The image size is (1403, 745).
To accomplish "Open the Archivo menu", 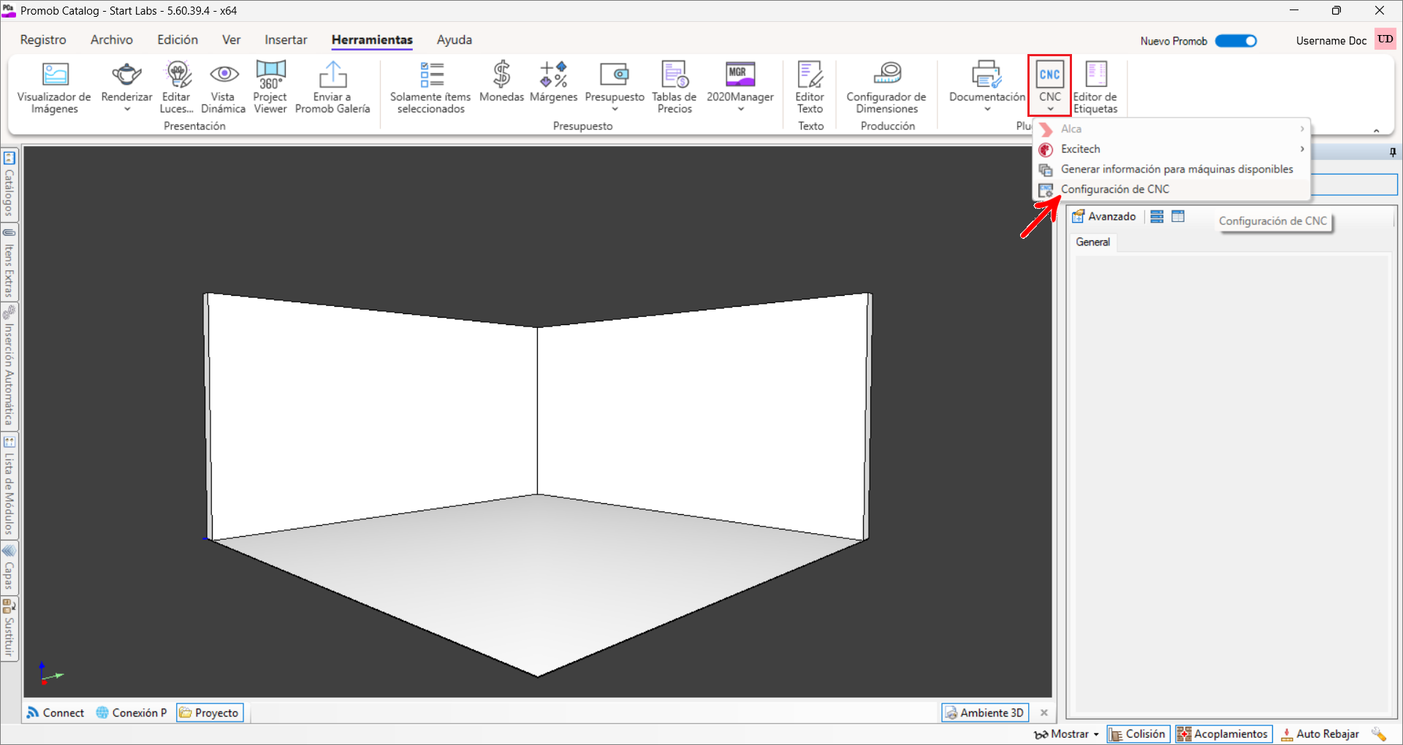I will (x=112, y=40).
